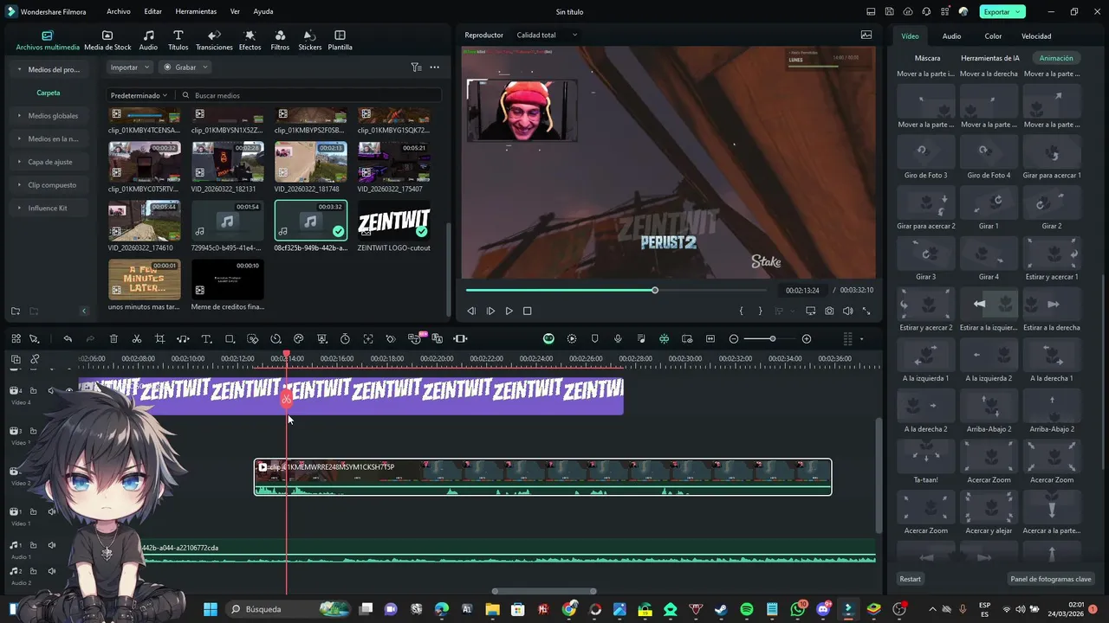The image size is (1109, 623).
Task: Change the Calidad total preview quality
Action: [547, 35]
